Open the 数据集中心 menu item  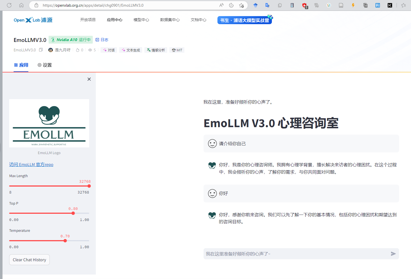(x=170, y=20)
